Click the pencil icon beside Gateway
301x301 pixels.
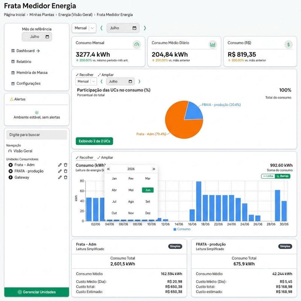[x=60, y=177]
